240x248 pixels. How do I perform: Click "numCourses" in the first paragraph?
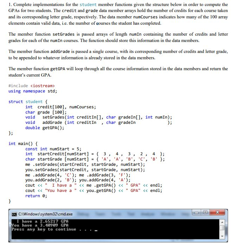pyautogui.click(x=145, y=17)
